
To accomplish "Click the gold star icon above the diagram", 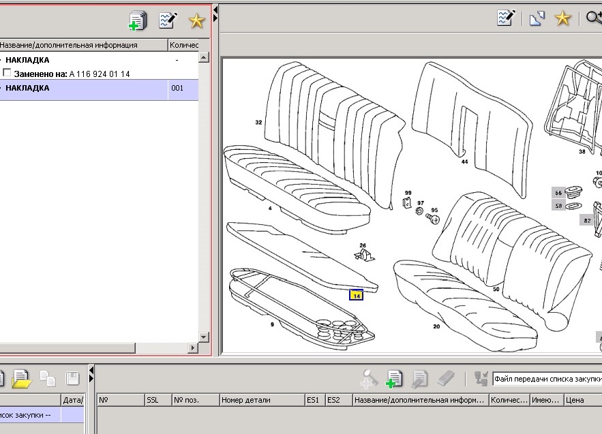I will click(562, 18).
